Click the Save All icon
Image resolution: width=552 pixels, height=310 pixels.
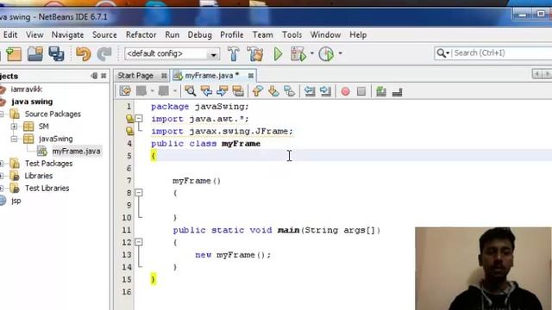click(56, 53)
